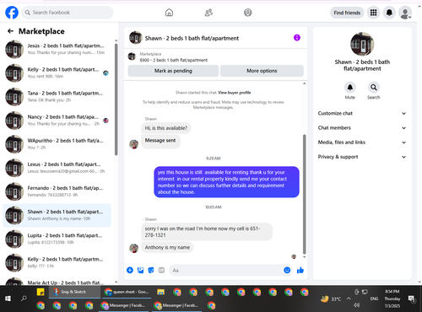The image size is (422, 312).
Task: Open more actions plus icon in composer
Action: [130, 270]
